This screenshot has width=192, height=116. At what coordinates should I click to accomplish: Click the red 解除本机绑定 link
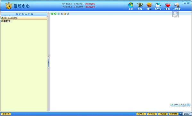pyautogui.click(x=90, y=4)
